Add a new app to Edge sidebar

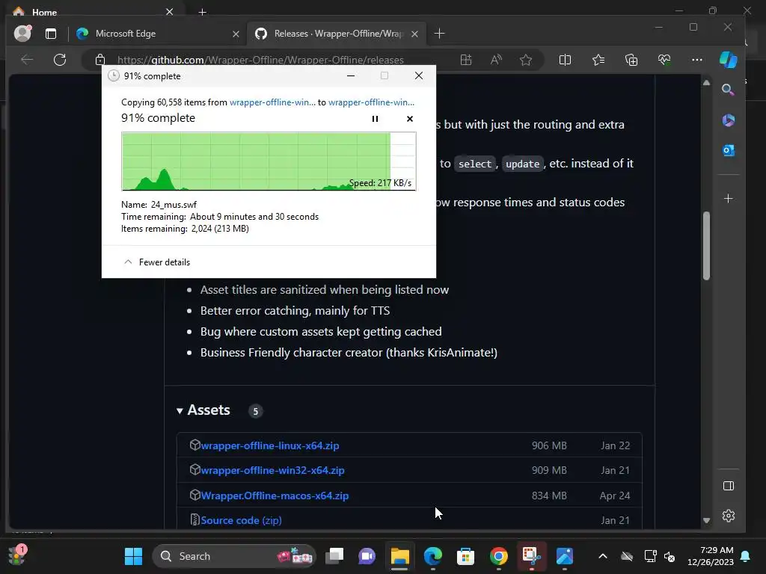coord(728,199)
